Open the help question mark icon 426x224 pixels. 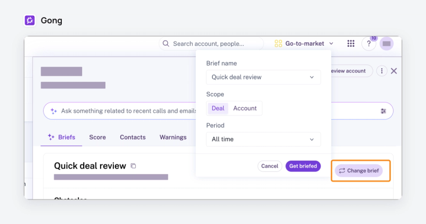click(x=368, y=44)
